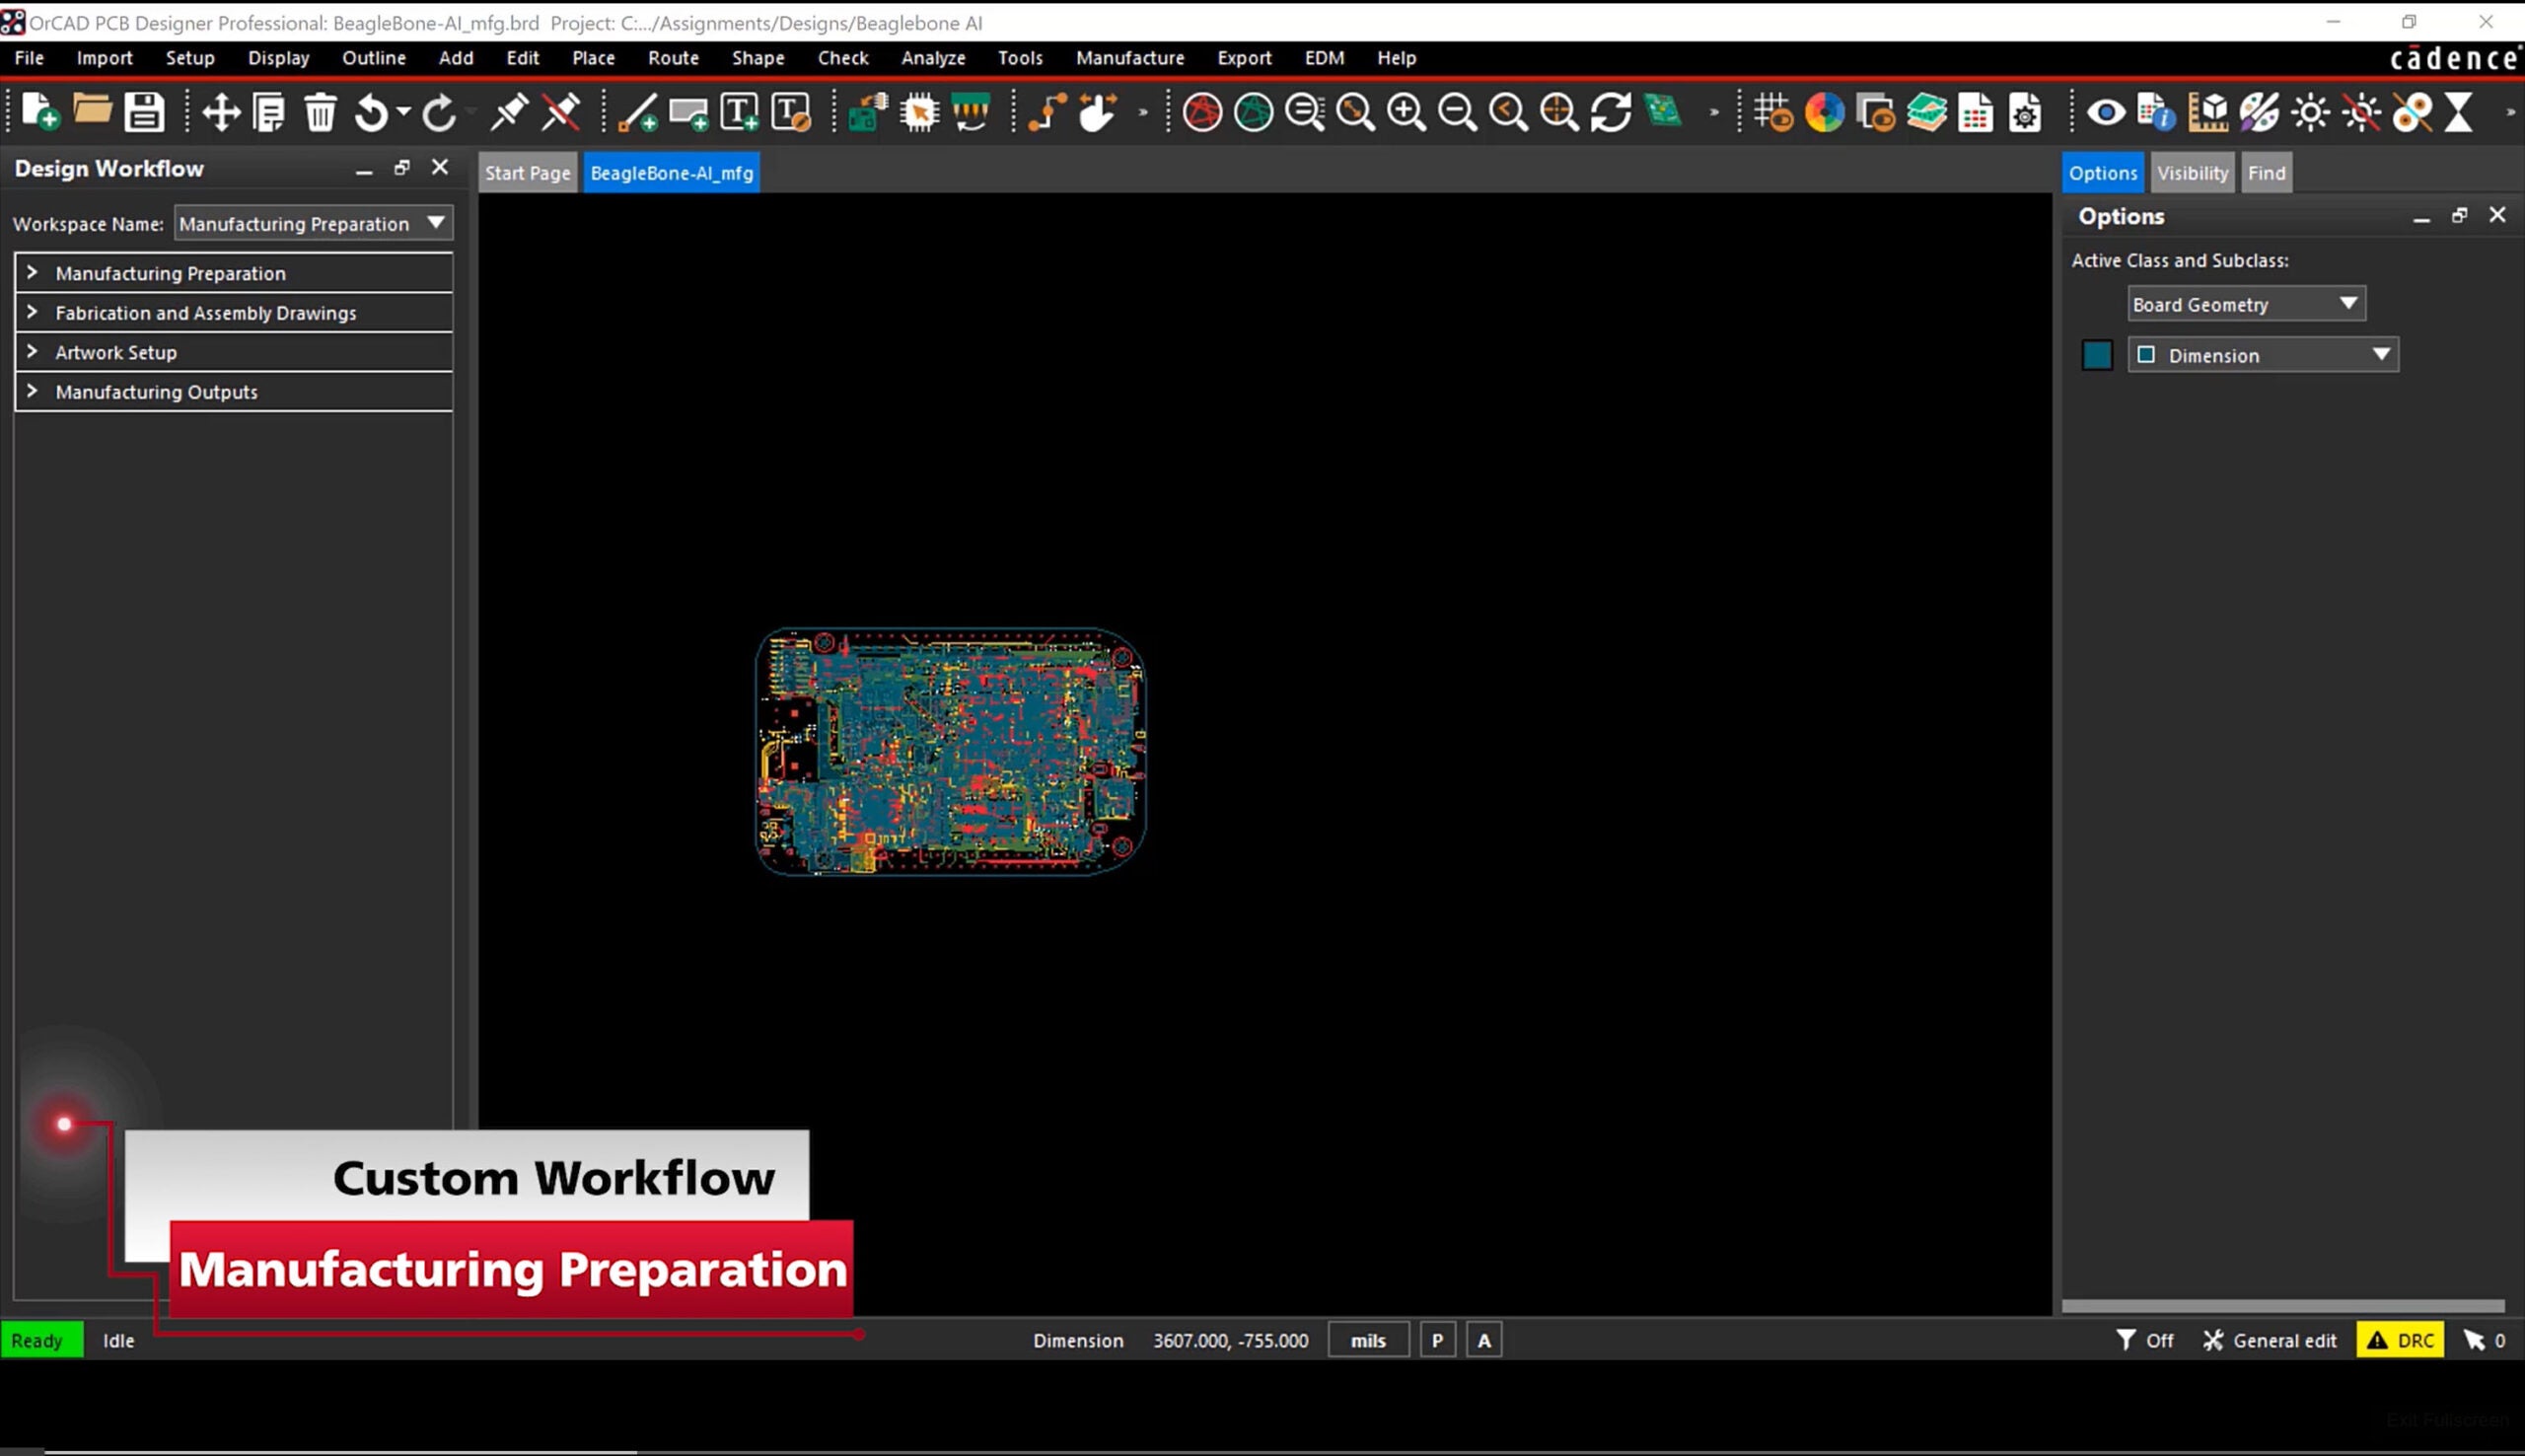Switch to the Visibility tab

point(2193,173)
